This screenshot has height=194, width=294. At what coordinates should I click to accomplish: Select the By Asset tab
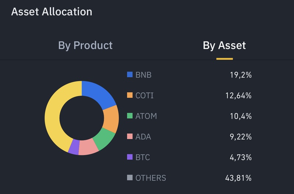pos(224,46)
